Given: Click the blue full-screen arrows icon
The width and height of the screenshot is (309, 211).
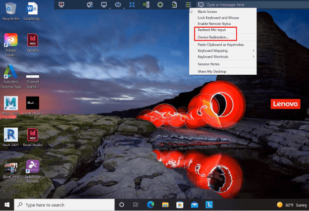Looking at the screenshot, I should 132,4.
